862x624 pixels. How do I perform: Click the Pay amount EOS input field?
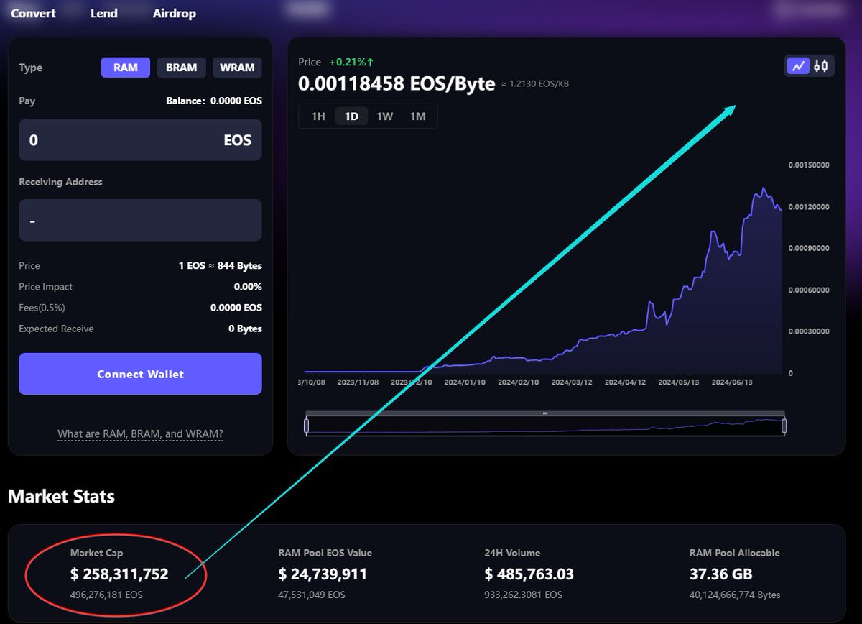[140, 139]
